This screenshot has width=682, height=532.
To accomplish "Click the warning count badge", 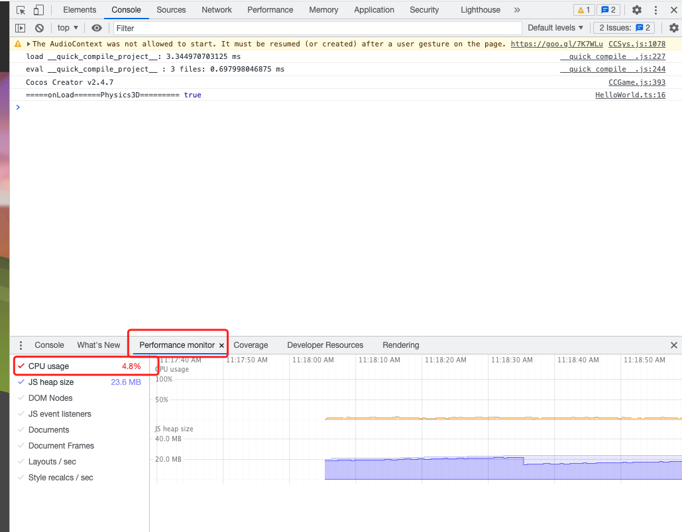I will pyautogui.click(x=584, y=10).
